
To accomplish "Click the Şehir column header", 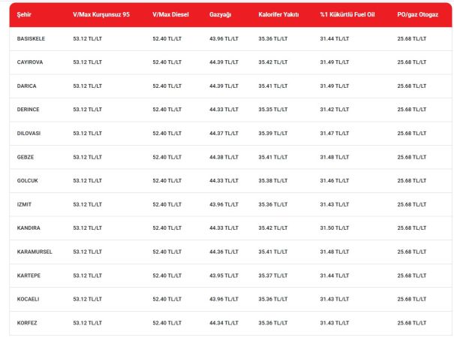I will pos(24,14).
